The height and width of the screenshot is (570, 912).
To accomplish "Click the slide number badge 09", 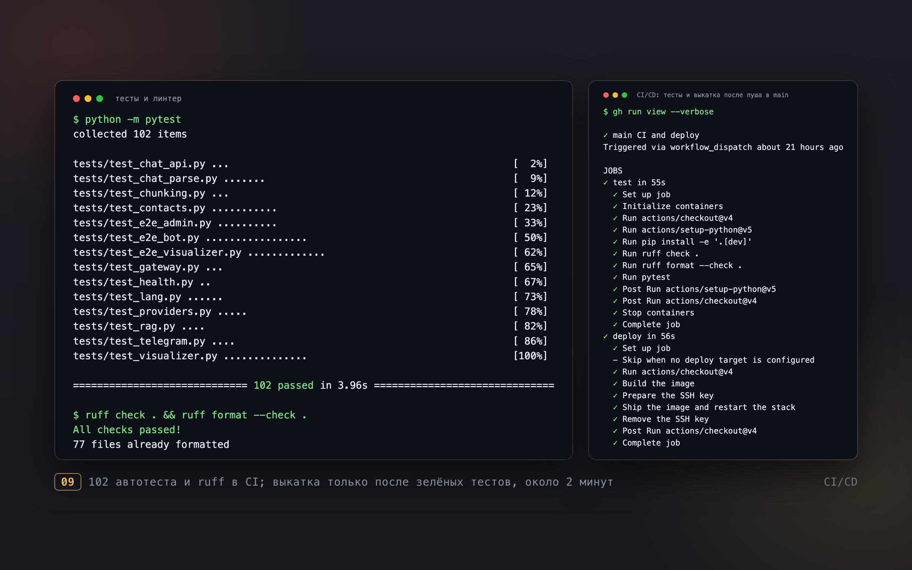I will 68,482.
